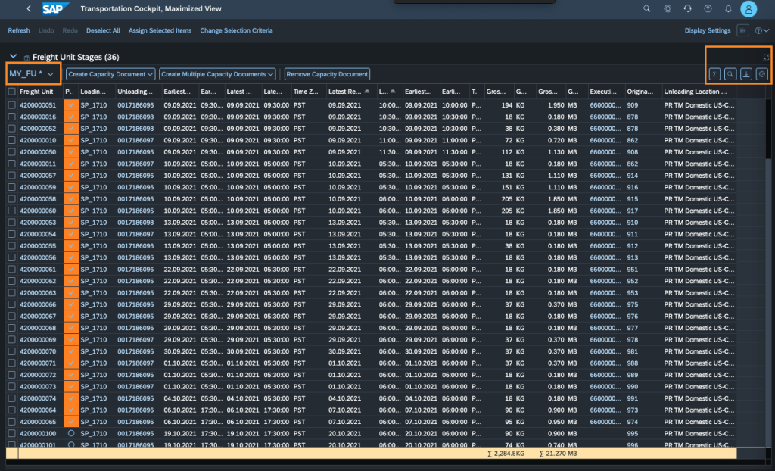Click planning status icon for 4200000061
The height and width of the screenshot is (471, 775).
pos(71,269)
